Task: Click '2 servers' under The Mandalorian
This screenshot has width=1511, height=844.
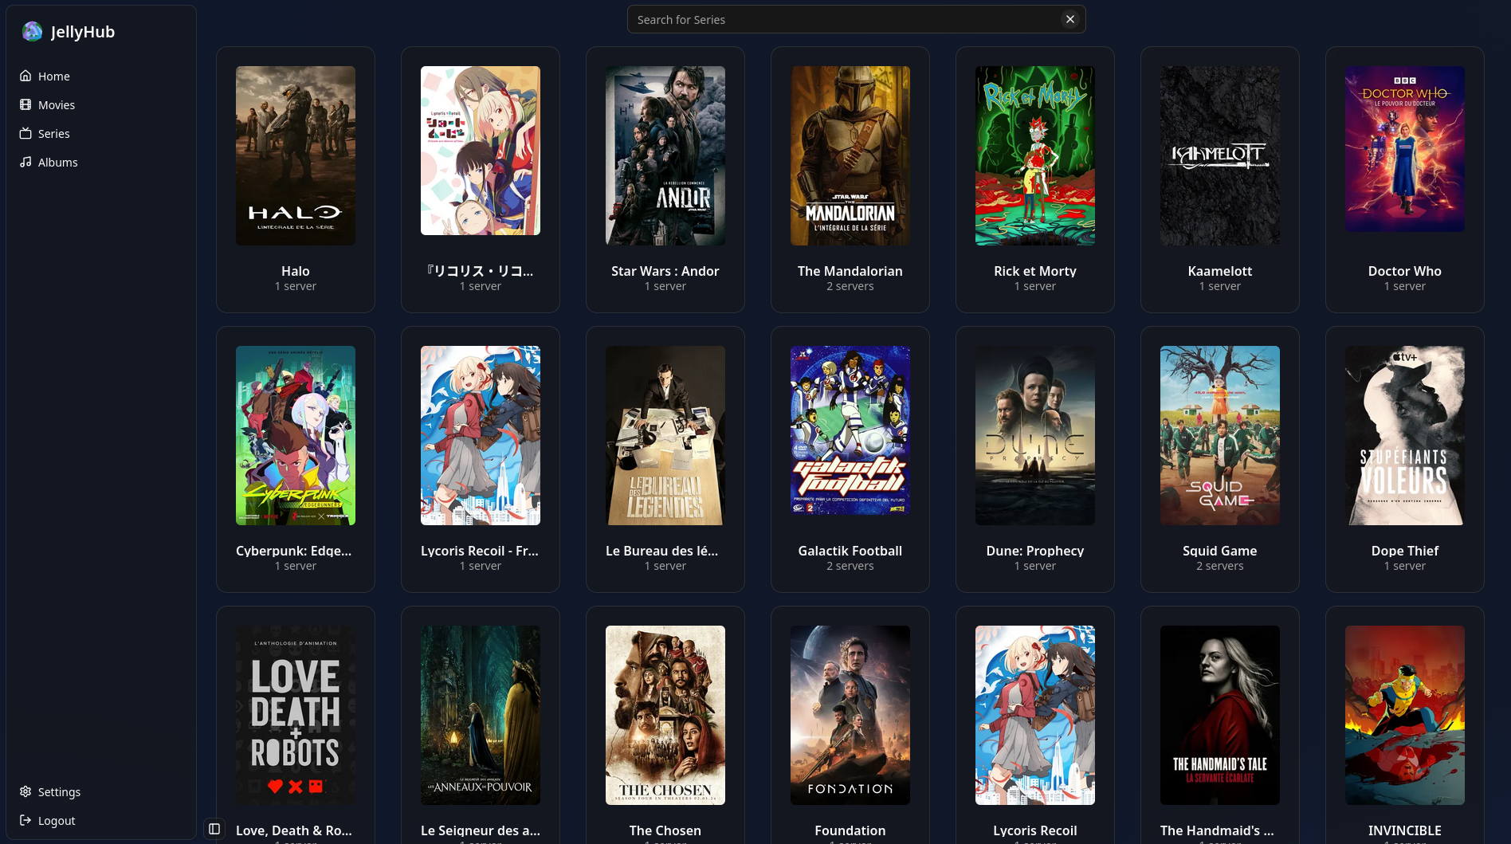Action: 850,286
